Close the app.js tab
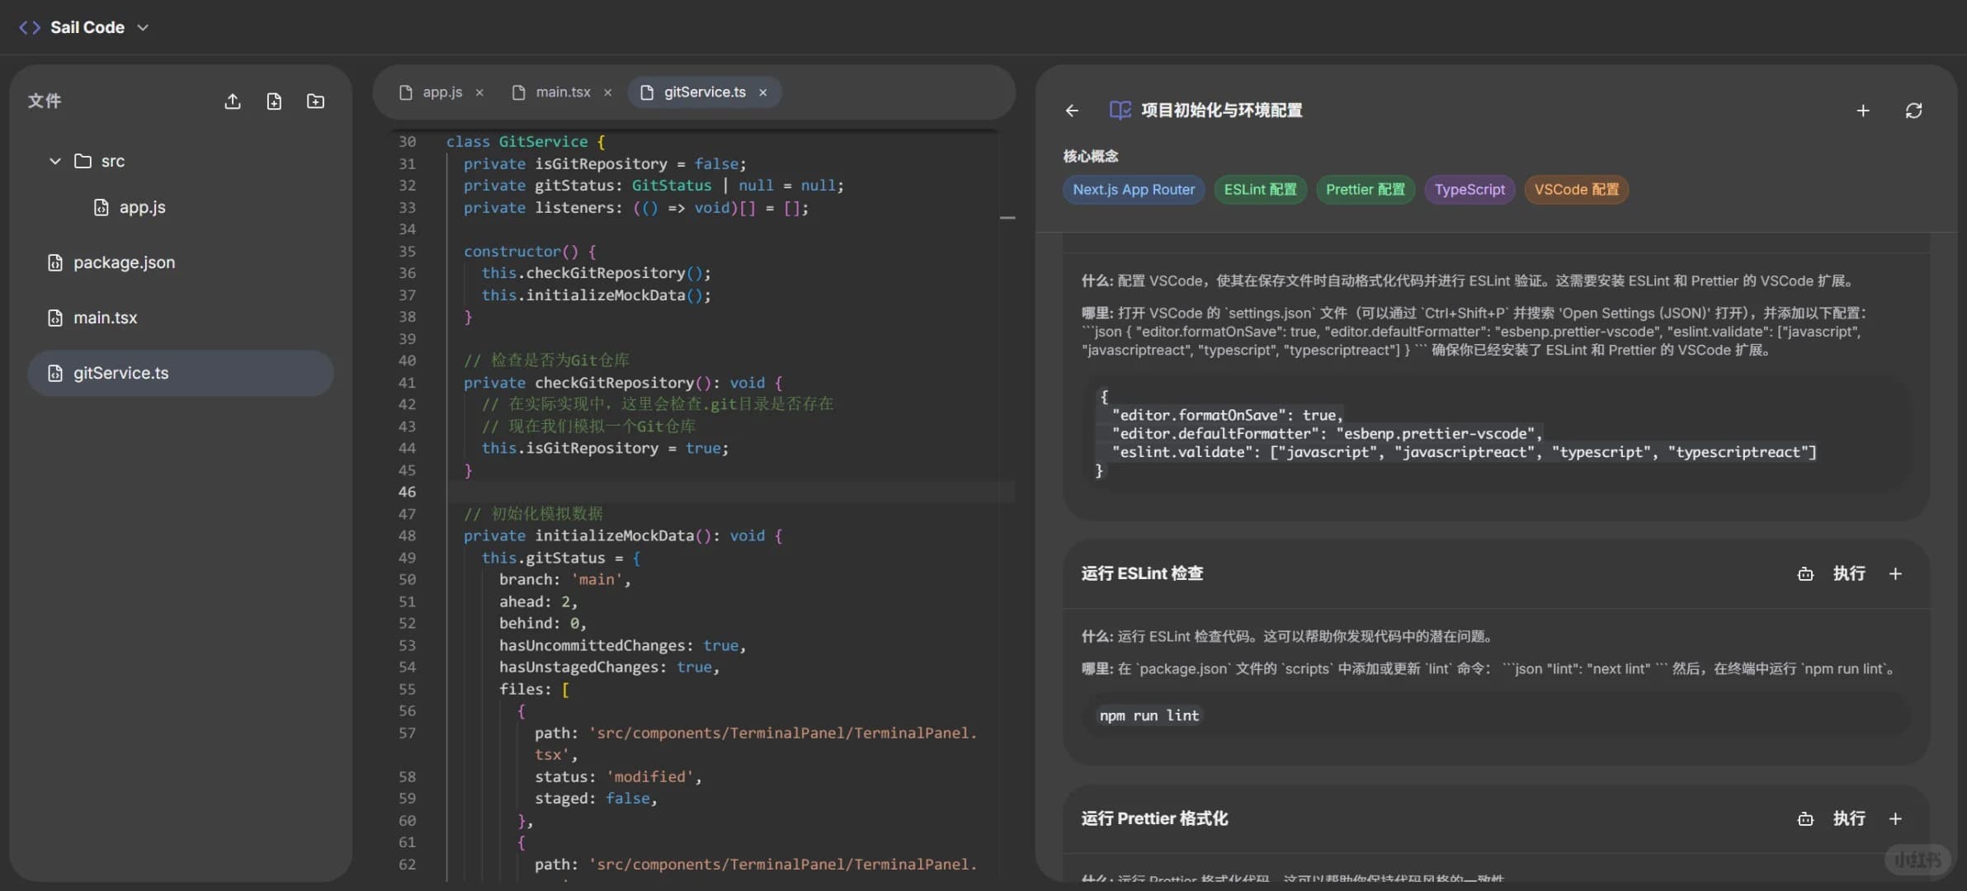 479,92
